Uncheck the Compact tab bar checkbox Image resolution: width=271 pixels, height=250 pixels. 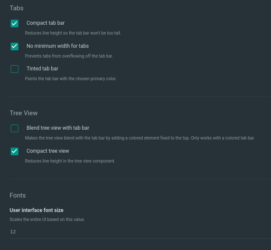[15, 23]
